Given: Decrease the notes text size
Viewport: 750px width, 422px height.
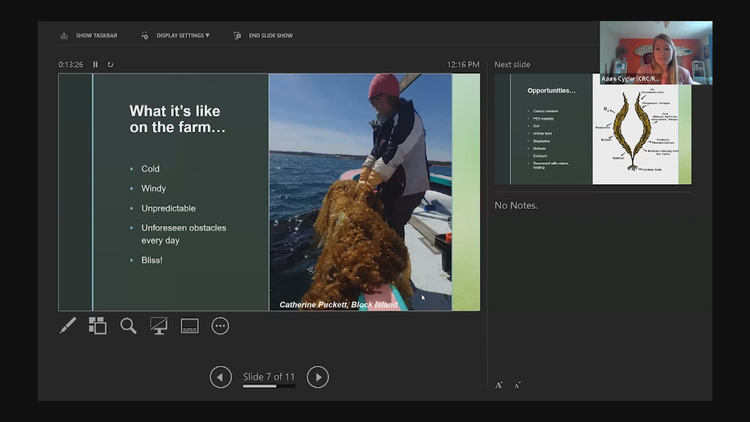Looking at the screenshot, I should (517, 385).
